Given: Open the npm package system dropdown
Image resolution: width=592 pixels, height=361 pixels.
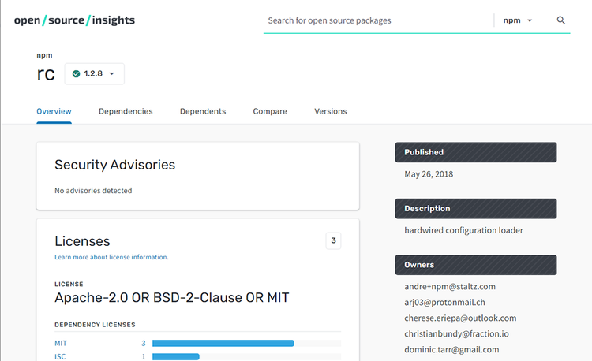Looking at the screenshot, I should [x=518, y=20].
